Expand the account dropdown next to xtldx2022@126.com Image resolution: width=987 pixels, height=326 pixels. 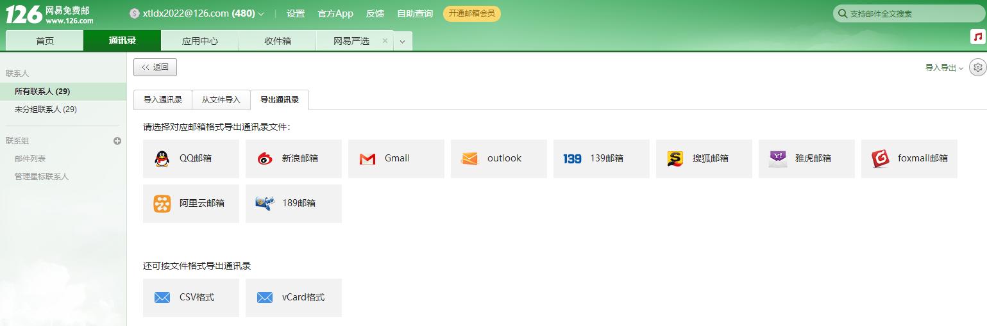pos(261,14)
